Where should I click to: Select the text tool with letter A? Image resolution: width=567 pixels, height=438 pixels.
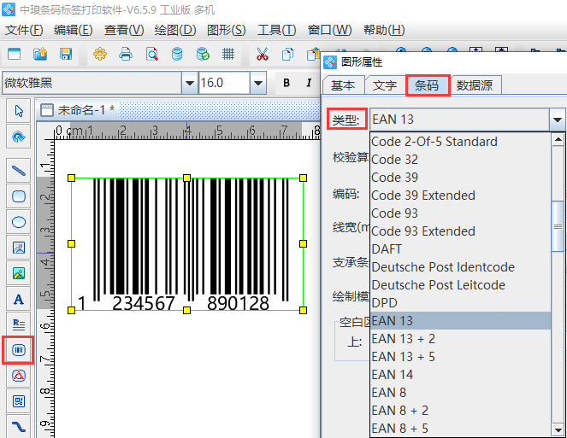tap(18, 299)
